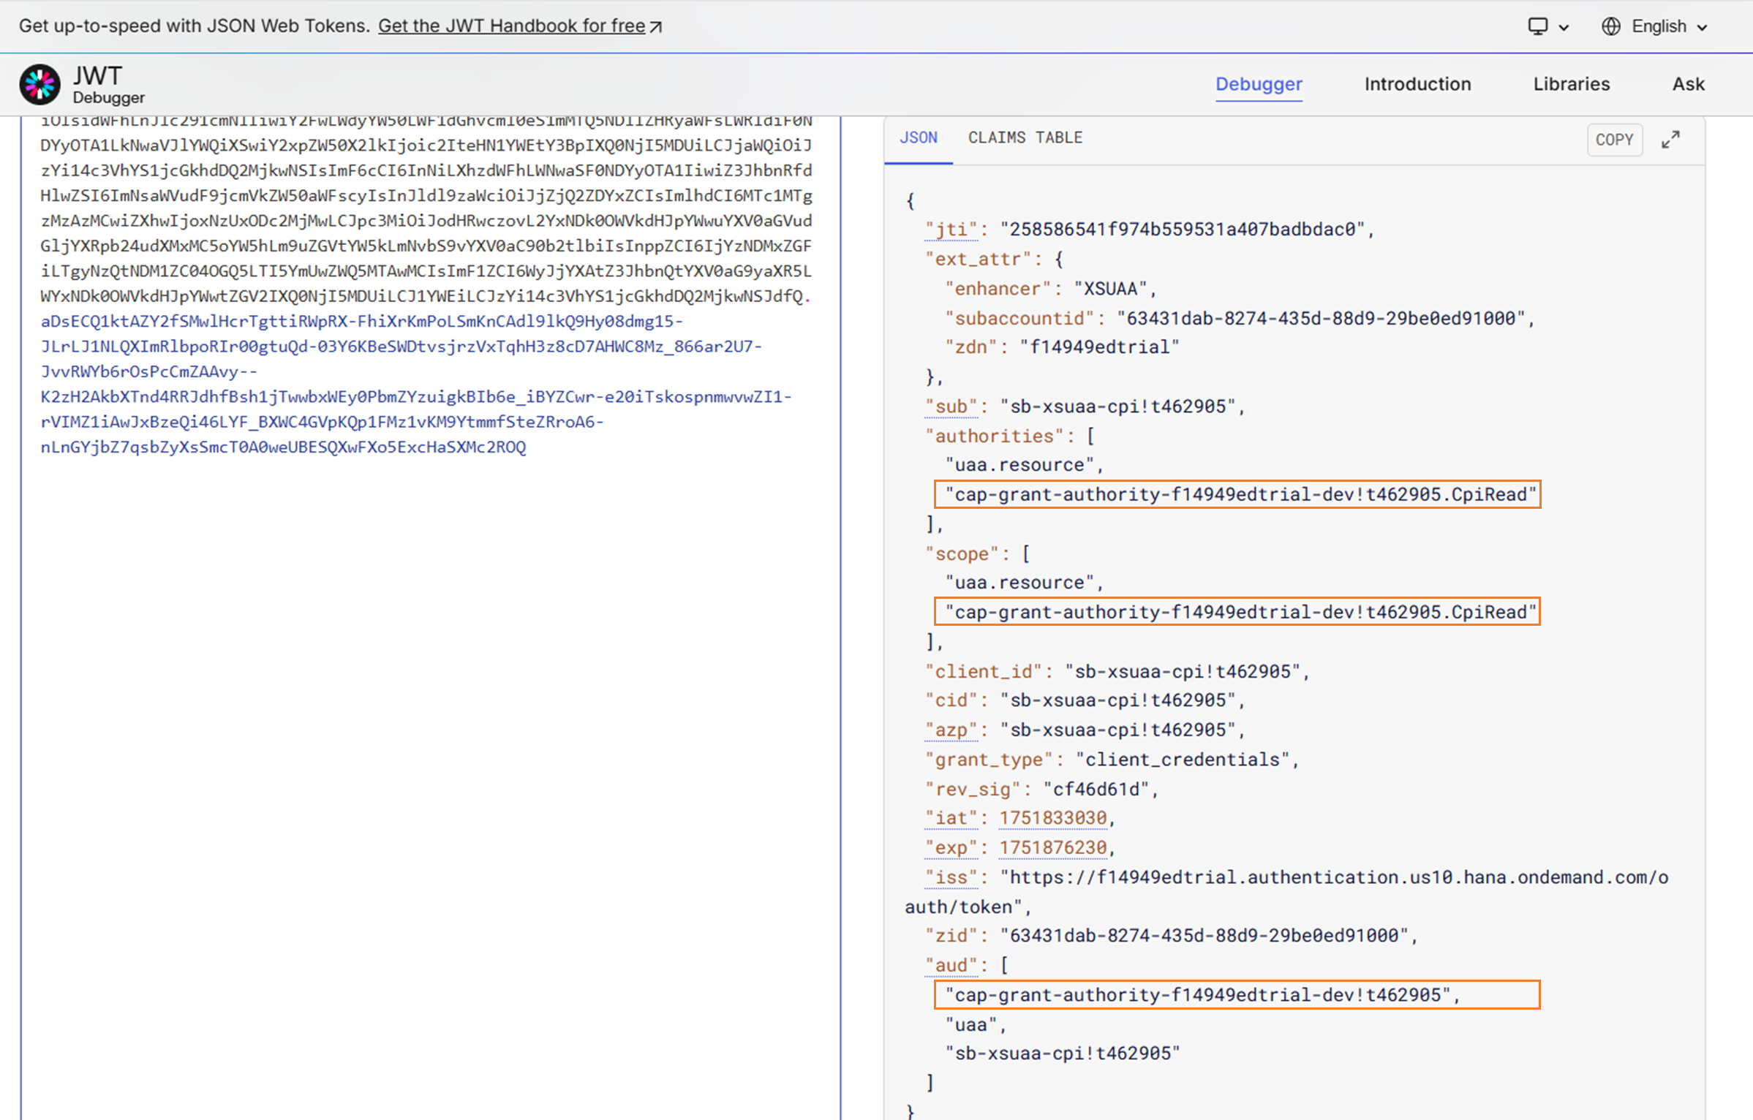Open the Debugger nav item
Viewport: 1753px width, 1120px height.
pos(1258,84)
